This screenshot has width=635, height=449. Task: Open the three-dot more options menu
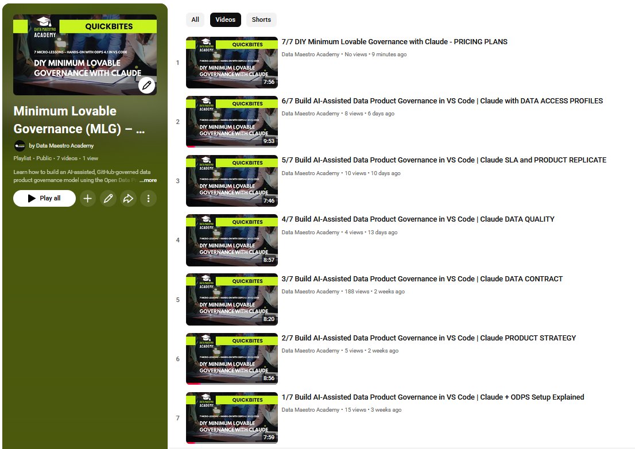[149, 199]
